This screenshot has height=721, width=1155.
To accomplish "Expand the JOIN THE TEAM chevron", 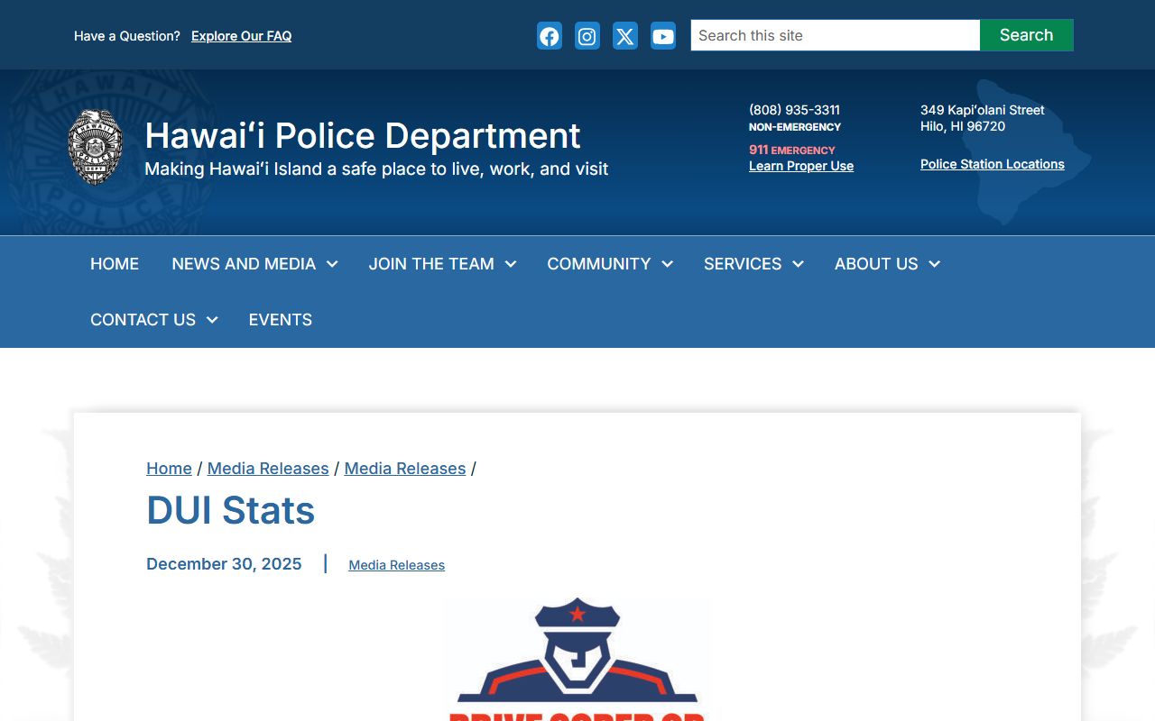I will (x=511, y=264).
